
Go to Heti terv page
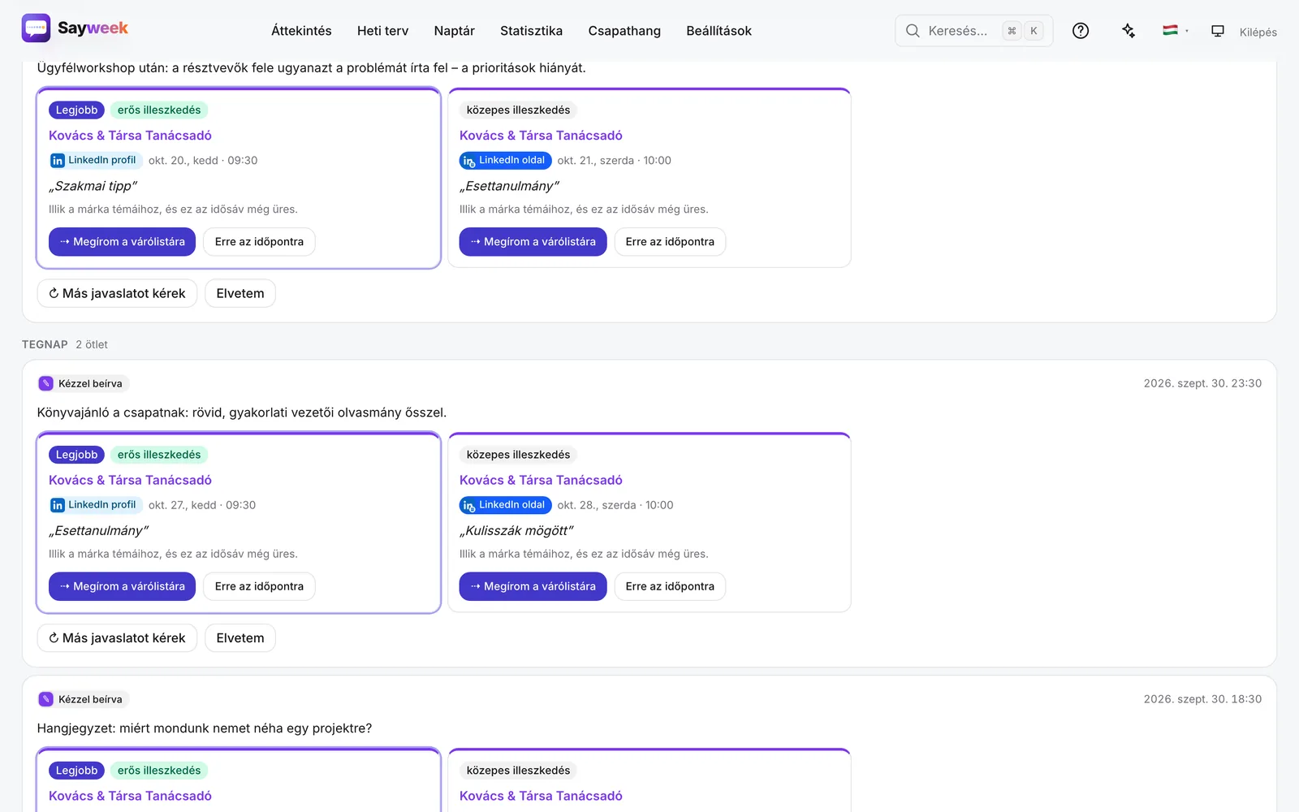[382, 31]
